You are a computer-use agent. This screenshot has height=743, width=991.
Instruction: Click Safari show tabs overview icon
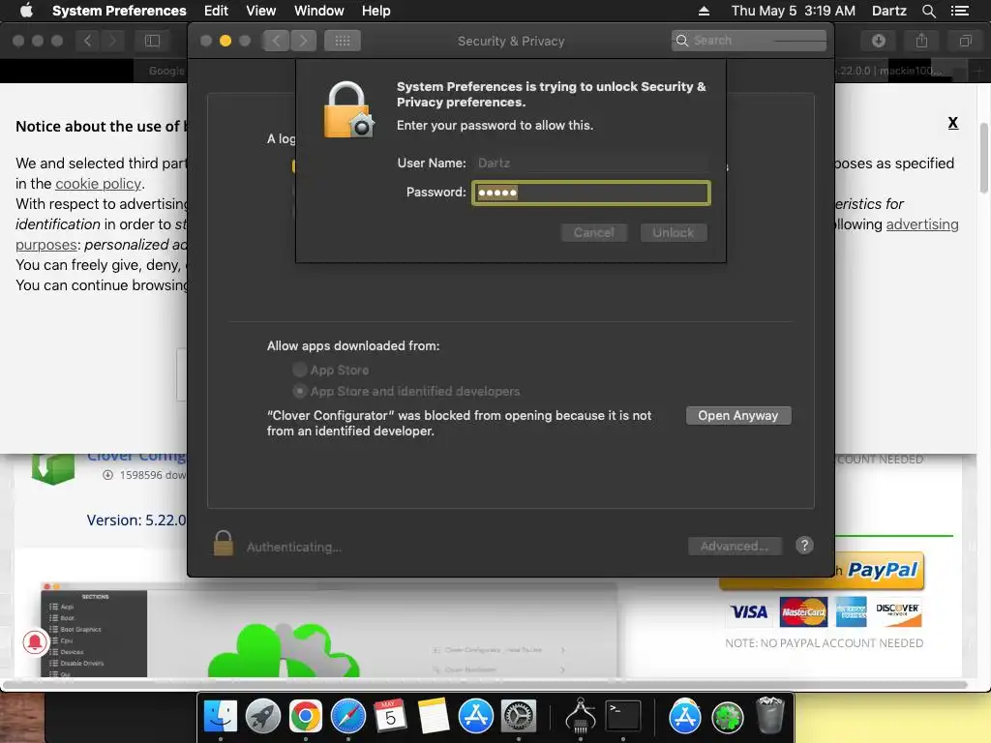(965, 41)
